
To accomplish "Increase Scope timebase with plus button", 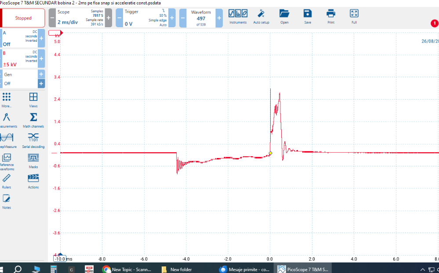I will pyautogui.click(x=109, y=18).
